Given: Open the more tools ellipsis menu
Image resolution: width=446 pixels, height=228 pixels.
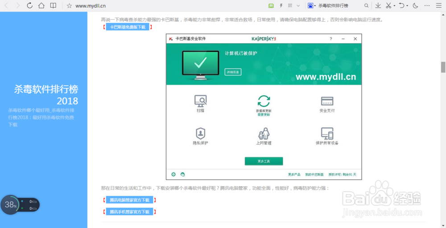Looking at the screenshot, I should click(427, 6).
